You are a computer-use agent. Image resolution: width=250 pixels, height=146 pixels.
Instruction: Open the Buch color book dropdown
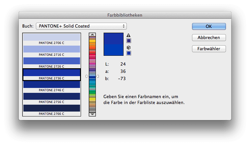pyautogui.click(x=81, y=26)
